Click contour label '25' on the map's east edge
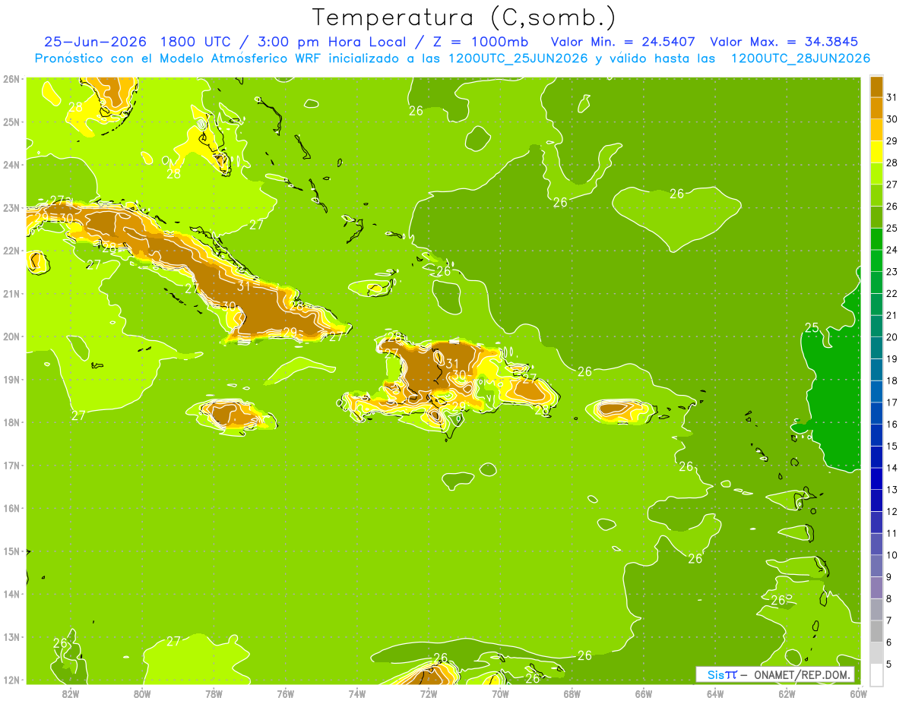912x704 pixels. point(812,327)
